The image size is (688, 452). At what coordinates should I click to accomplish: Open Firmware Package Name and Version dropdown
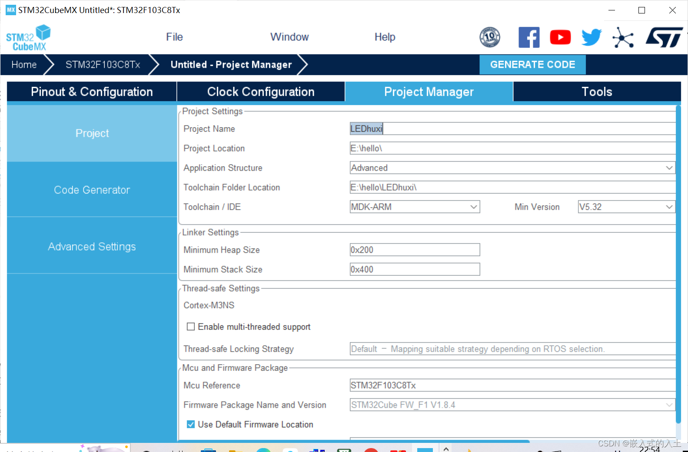(512, 405)
